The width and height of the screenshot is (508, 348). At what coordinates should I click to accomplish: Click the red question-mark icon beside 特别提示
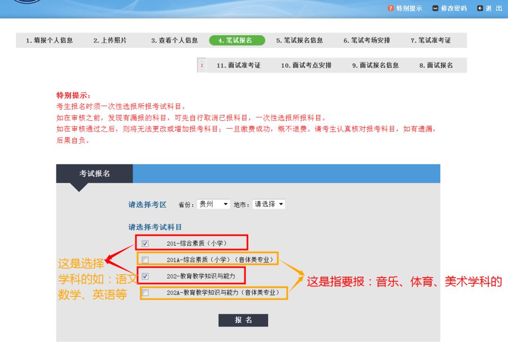391,8
